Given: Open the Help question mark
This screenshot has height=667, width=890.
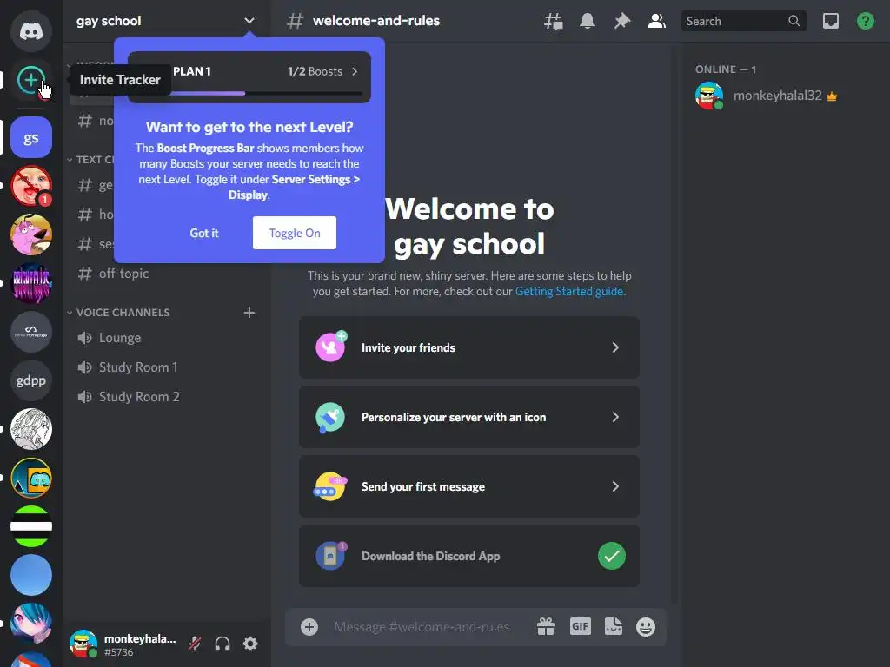Looking at the screenshot, I should tap(865, 21).
